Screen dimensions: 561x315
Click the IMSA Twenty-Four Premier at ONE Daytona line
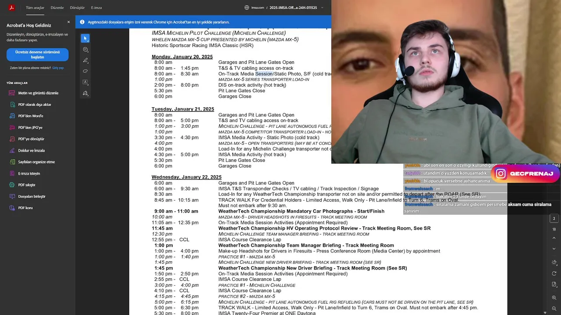tap(267, 313)
